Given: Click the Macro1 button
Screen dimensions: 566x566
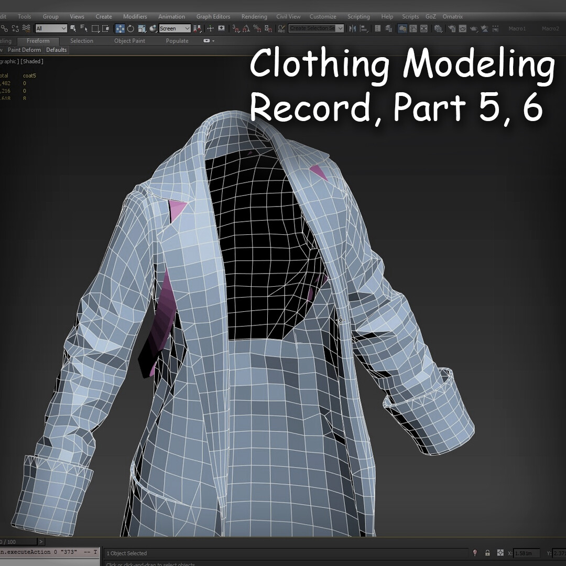Looking at the screenshot, I should (517, 28).
